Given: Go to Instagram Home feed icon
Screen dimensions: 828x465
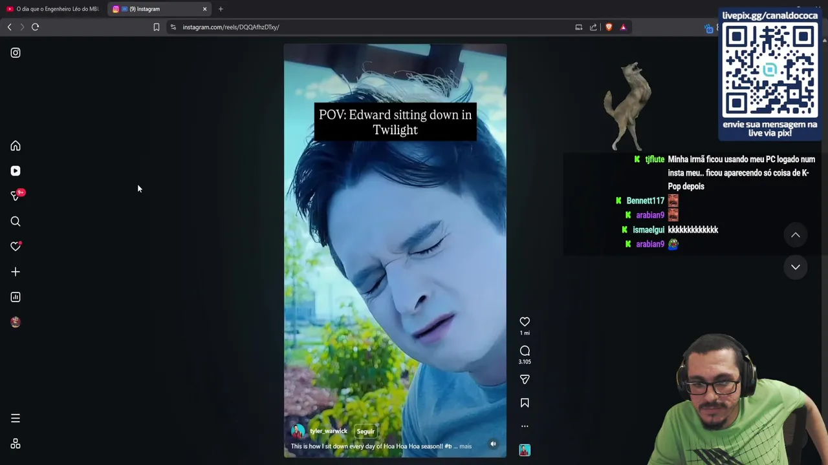Looking at the screenshot, I should 16,146.
